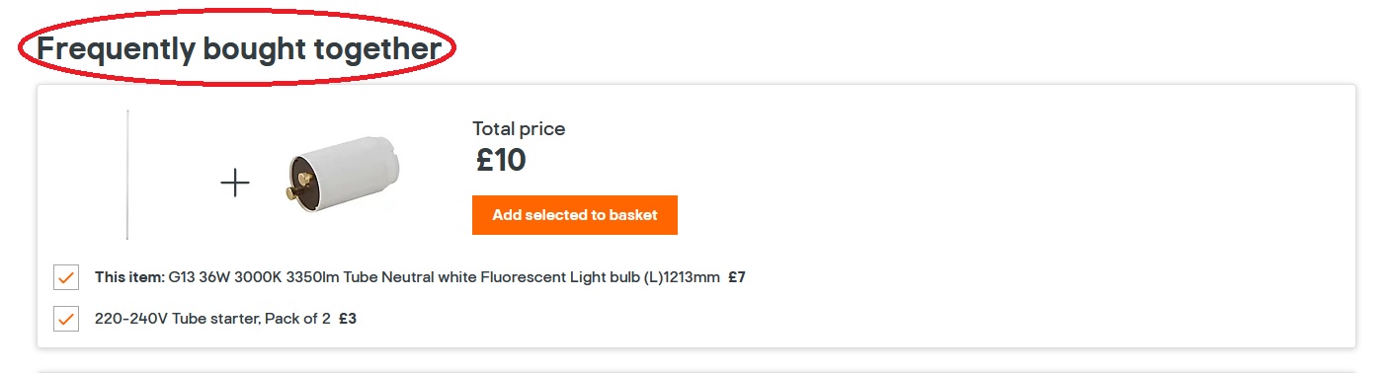This screenshot has height=373, width=1390.
Task: Click the orange tick beside the fluorescent bulb
Action: tap(66, 277)
